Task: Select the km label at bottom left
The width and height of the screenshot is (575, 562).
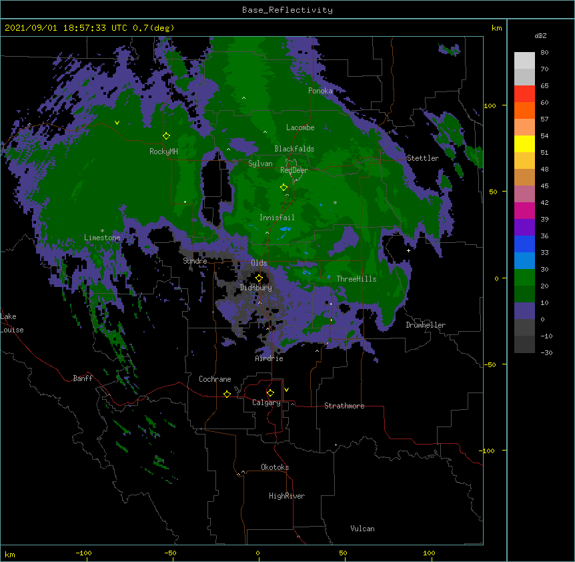Action: click(10, 555)
